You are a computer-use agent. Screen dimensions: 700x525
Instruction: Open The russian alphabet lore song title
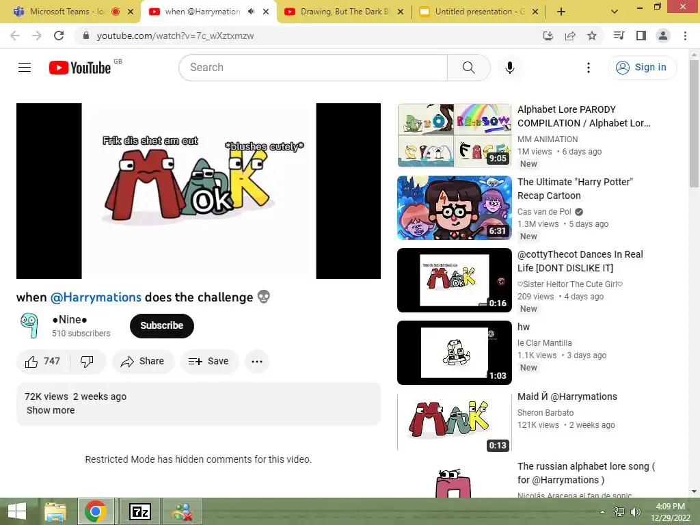[586, 473]
